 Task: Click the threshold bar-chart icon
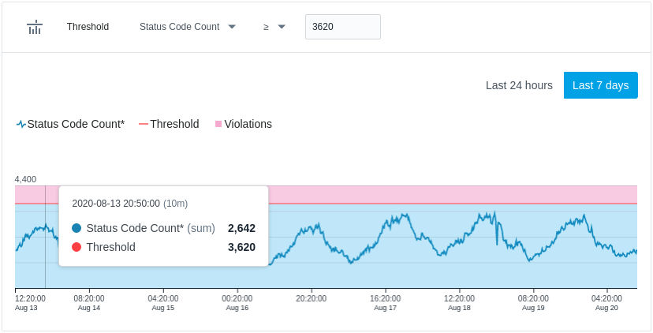[x=35, y=27]
